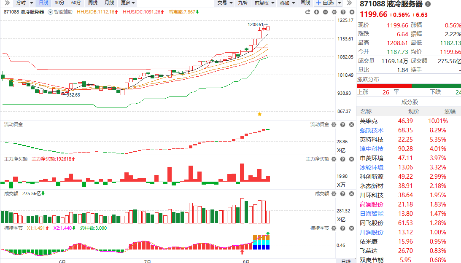This screenshot has width=461, height=263.
Task: Switch to 分时 chart tab
Action: (21, 3)
